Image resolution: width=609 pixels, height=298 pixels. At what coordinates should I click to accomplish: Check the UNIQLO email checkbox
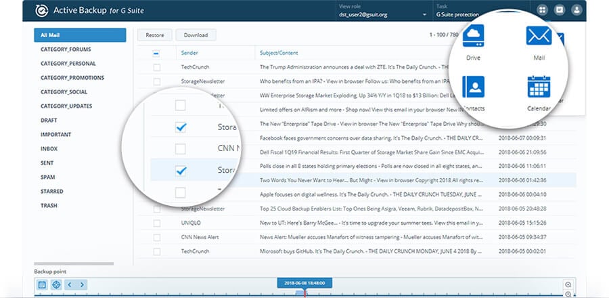coord(156,223)
